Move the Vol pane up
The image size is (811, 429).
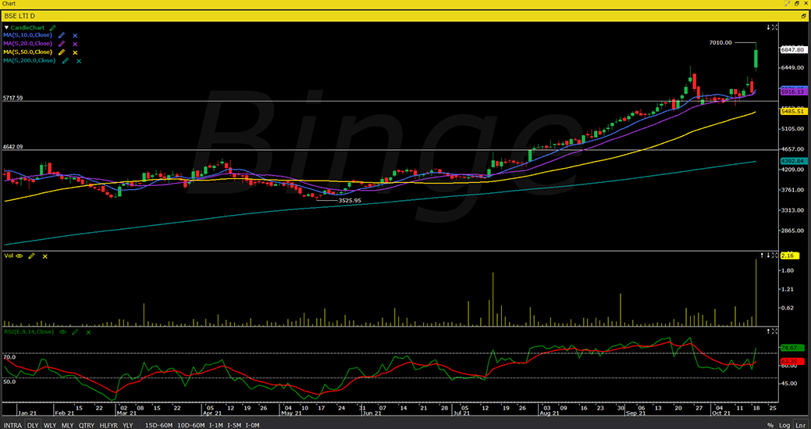(x=762, y=255)
